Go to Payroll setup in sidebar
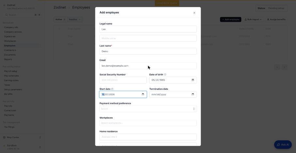The image size is (296, 153). click(x=10, y=71)
